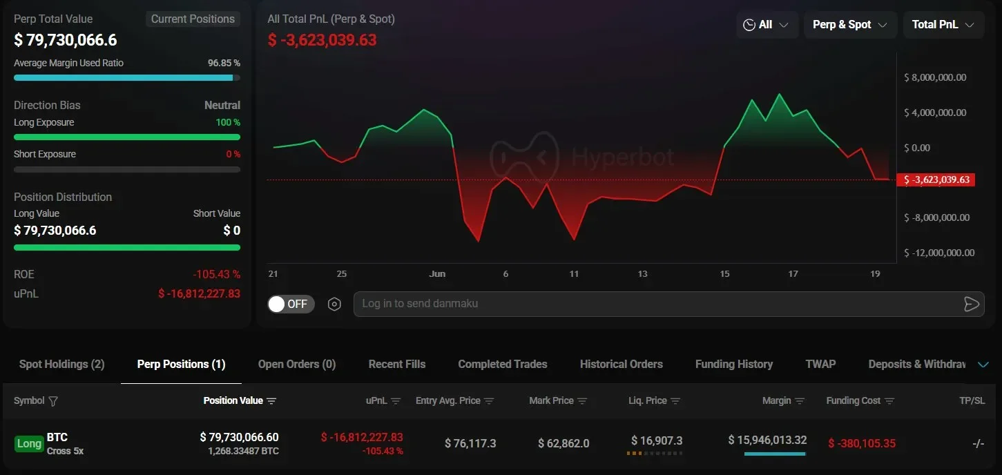Click the liquidation price dotted indicator
This screenshot has width=1002, height=475.
click(655, 454)
